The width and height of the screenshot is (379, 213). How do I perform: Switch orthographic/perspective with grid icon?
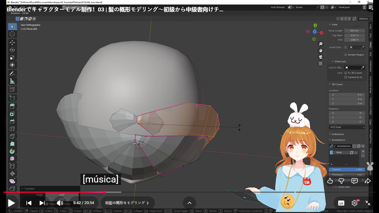(x=320, y=64)
